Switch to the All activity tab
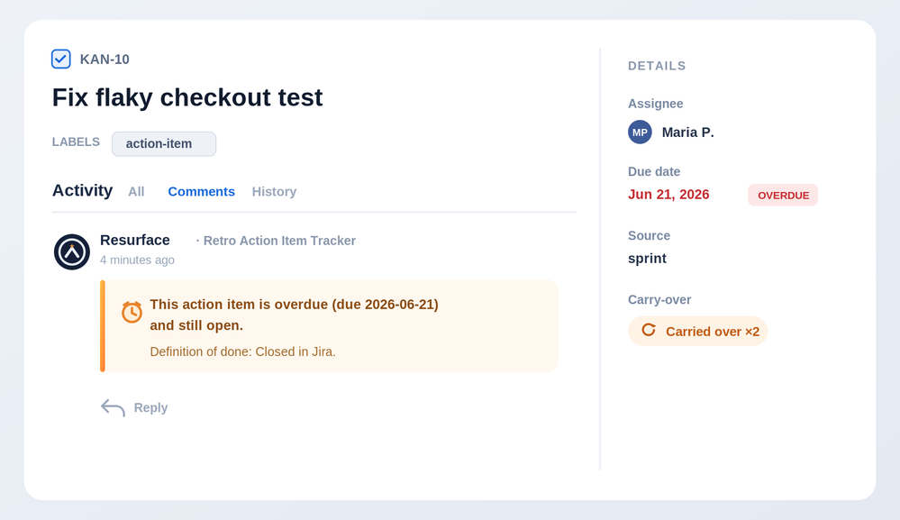Image resolution: width=900 pixels, height=520 pixels. [136, 192]
